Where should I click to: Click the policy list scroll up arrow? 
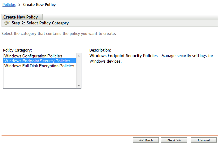79,56
